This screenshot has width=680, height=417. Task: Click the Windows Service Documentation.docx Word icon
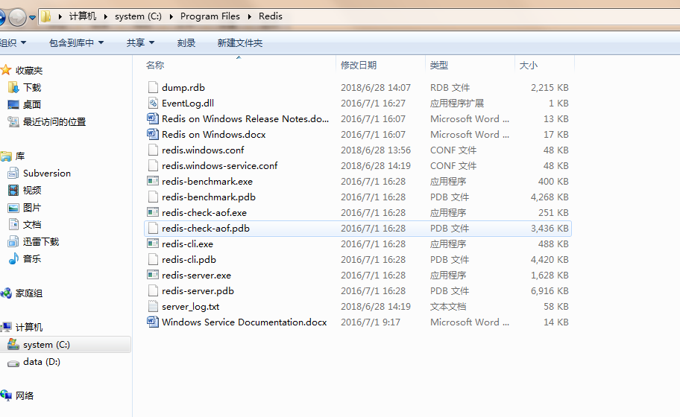pyautogui.click(x=153, y=322)
